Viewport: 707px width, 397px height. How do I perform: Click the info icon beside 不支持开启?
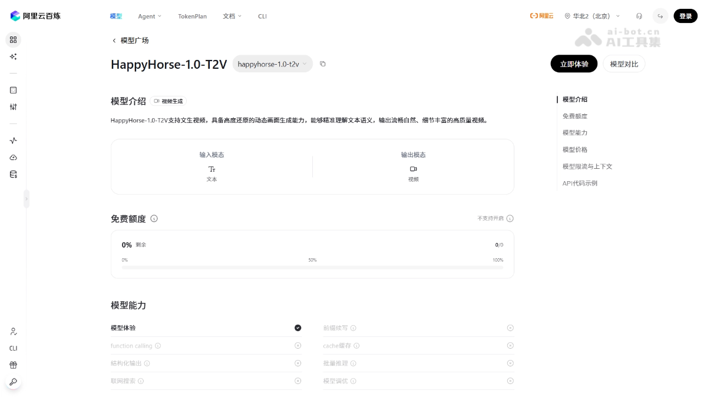(510, 218)
